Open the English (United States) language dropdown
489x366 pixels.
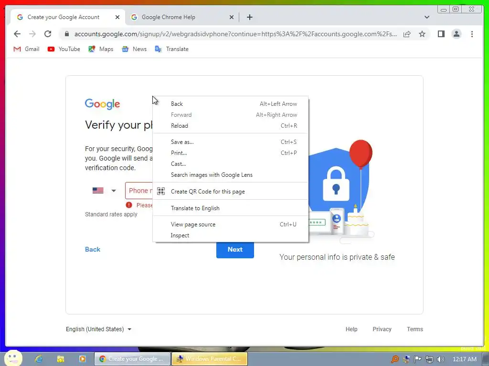98,329
